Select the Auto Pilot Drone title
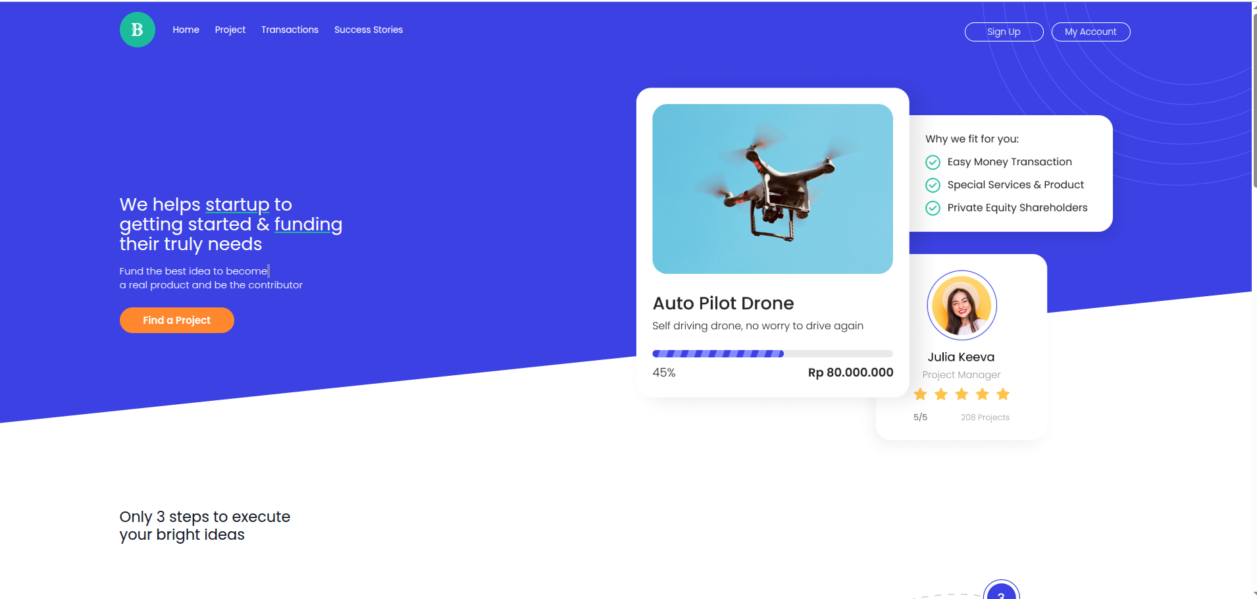 (x=723, y=303)
